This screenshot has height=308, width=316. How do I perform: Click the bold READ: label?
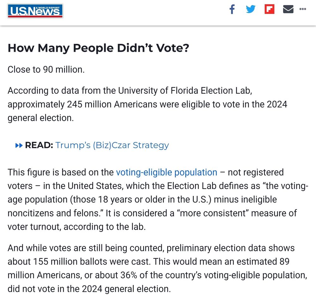click(x=39, y=145)
